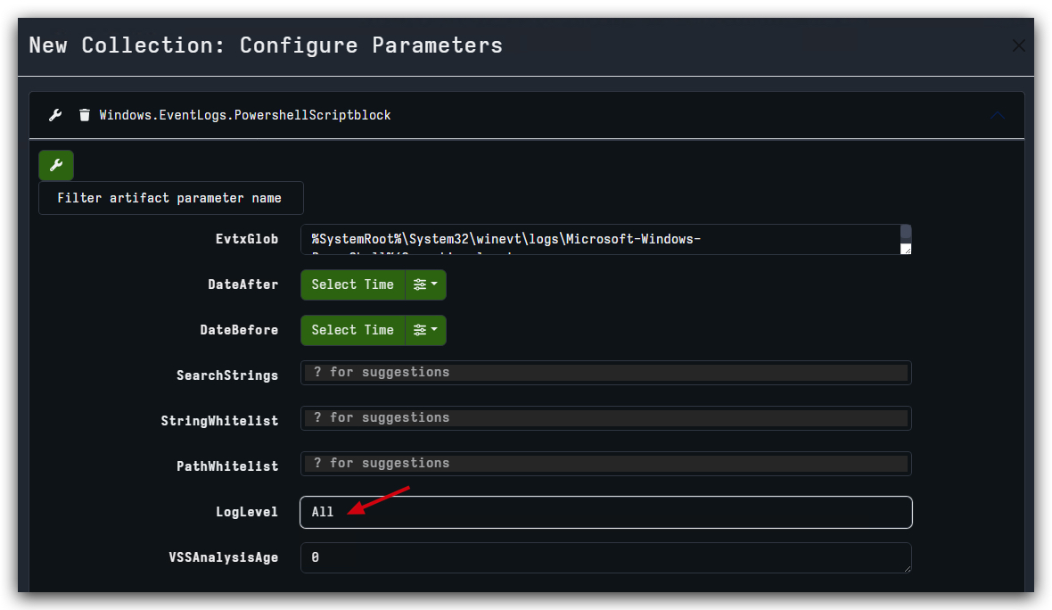
Task: Click the New Collection: Configure Parameters heading
Action: pos(266,45)
